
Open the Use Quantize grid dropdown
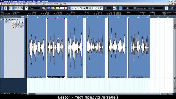click(142, 8)
